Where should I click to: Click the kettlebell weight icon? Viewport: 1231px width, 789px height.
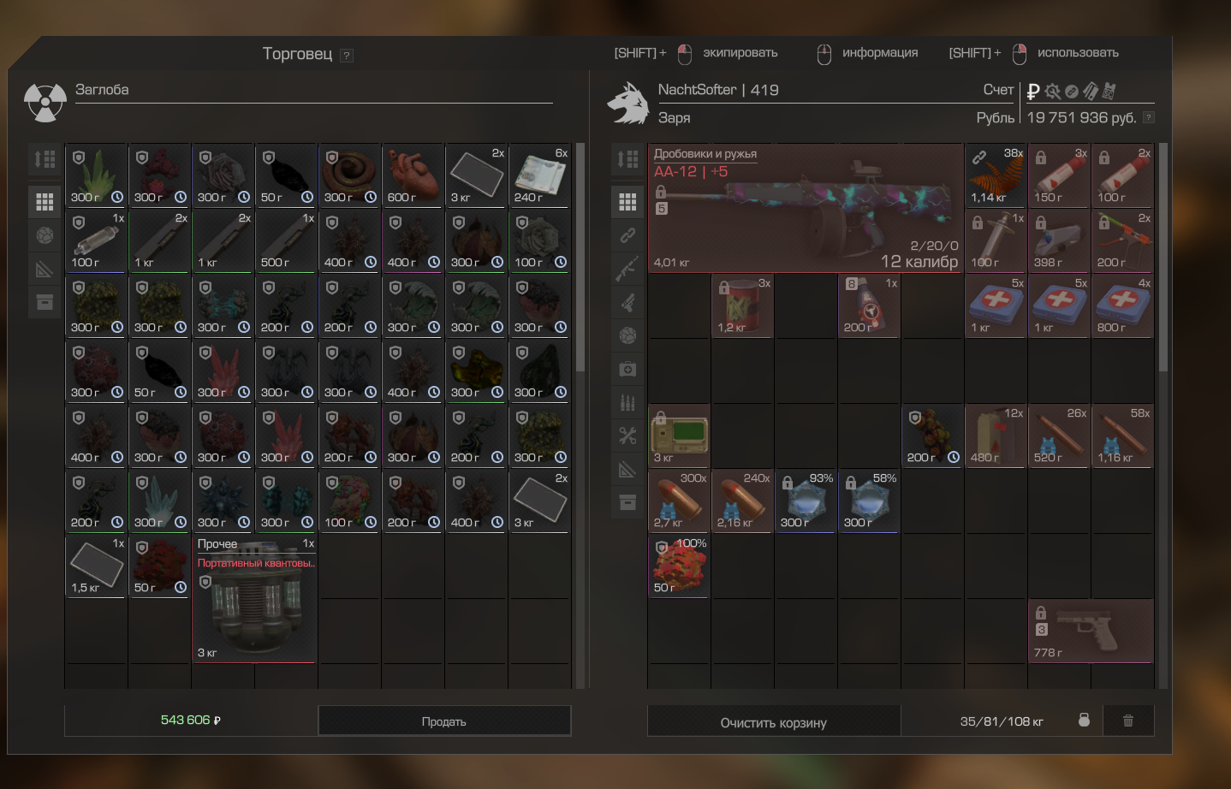1084,720
